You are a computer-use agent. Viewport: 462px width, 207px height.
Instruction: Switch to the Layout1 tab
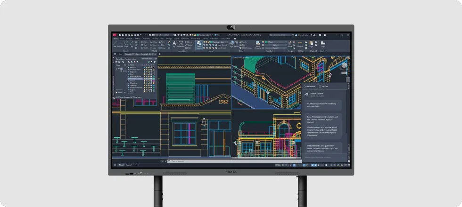(129, 165)
